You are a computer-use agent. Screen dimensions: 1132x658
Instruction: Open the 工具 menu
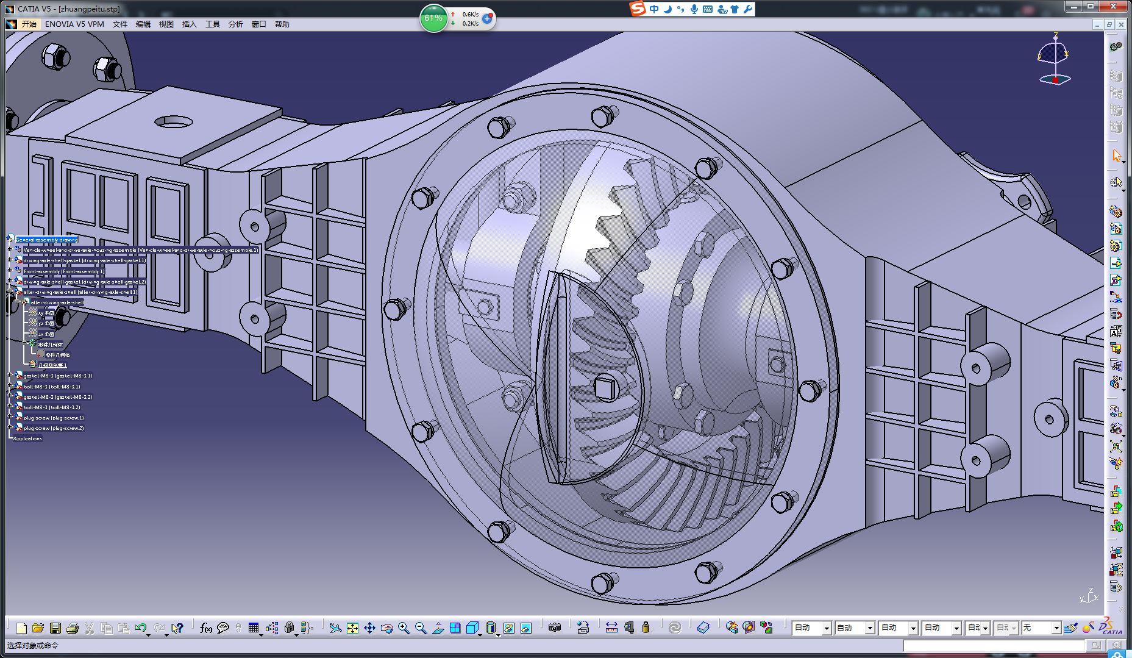point(212,24)
